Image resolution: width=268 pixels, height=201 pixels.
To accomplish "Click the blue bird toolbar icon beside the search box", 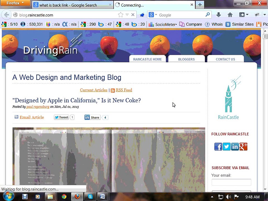I will (x=142, y=15).
